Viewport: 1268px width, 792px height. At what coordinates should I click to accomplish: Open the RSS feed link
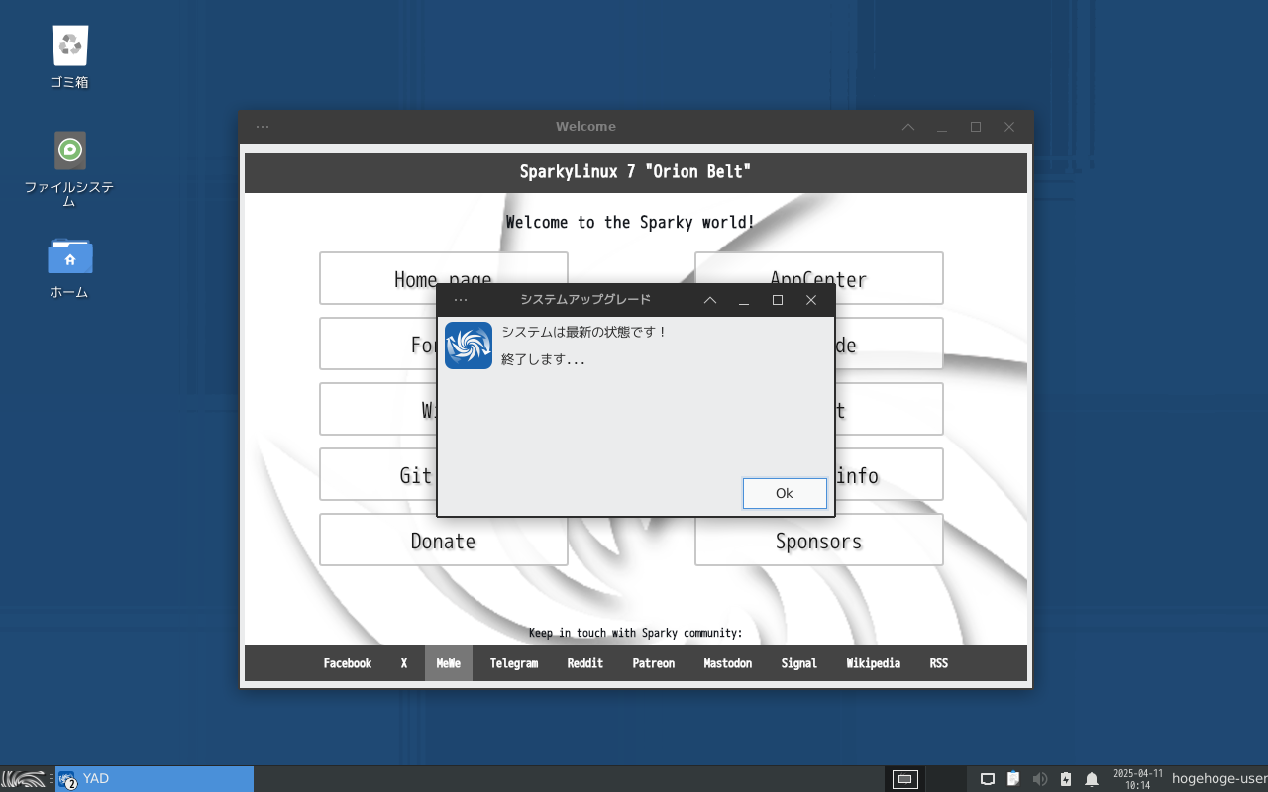tap(939, 663)
